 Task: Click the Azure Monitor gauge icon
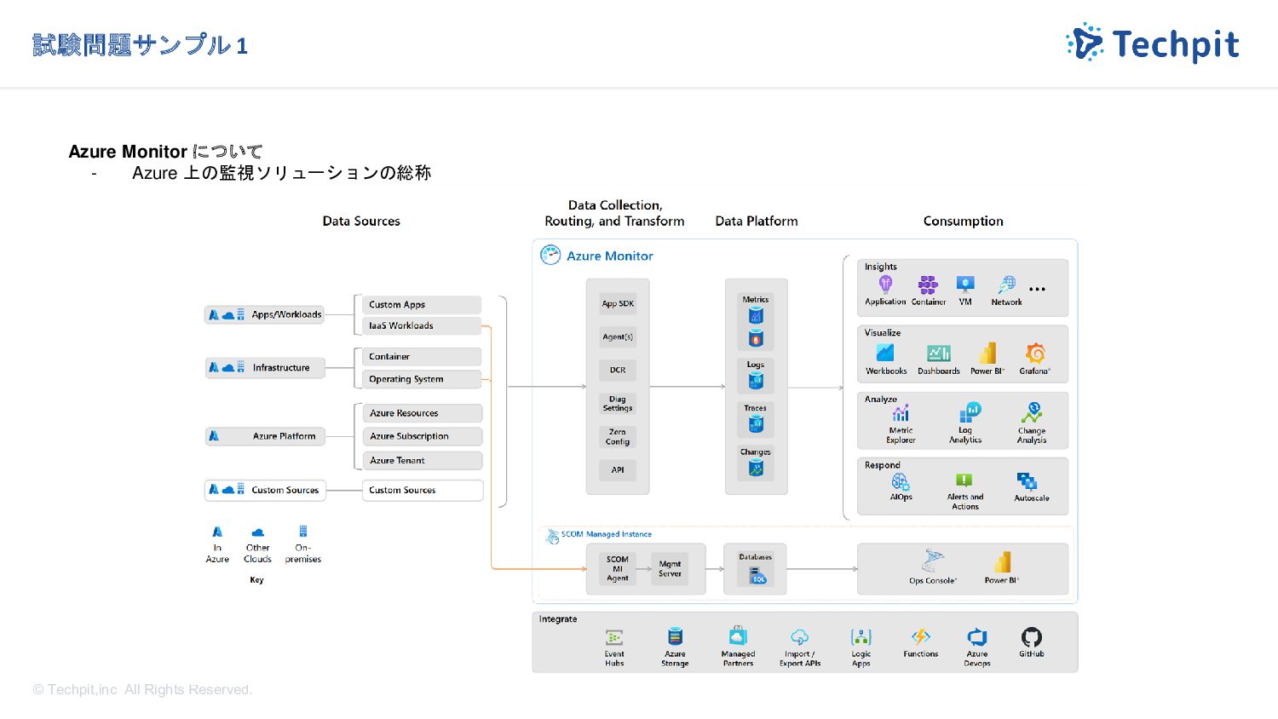coord(550,255)
